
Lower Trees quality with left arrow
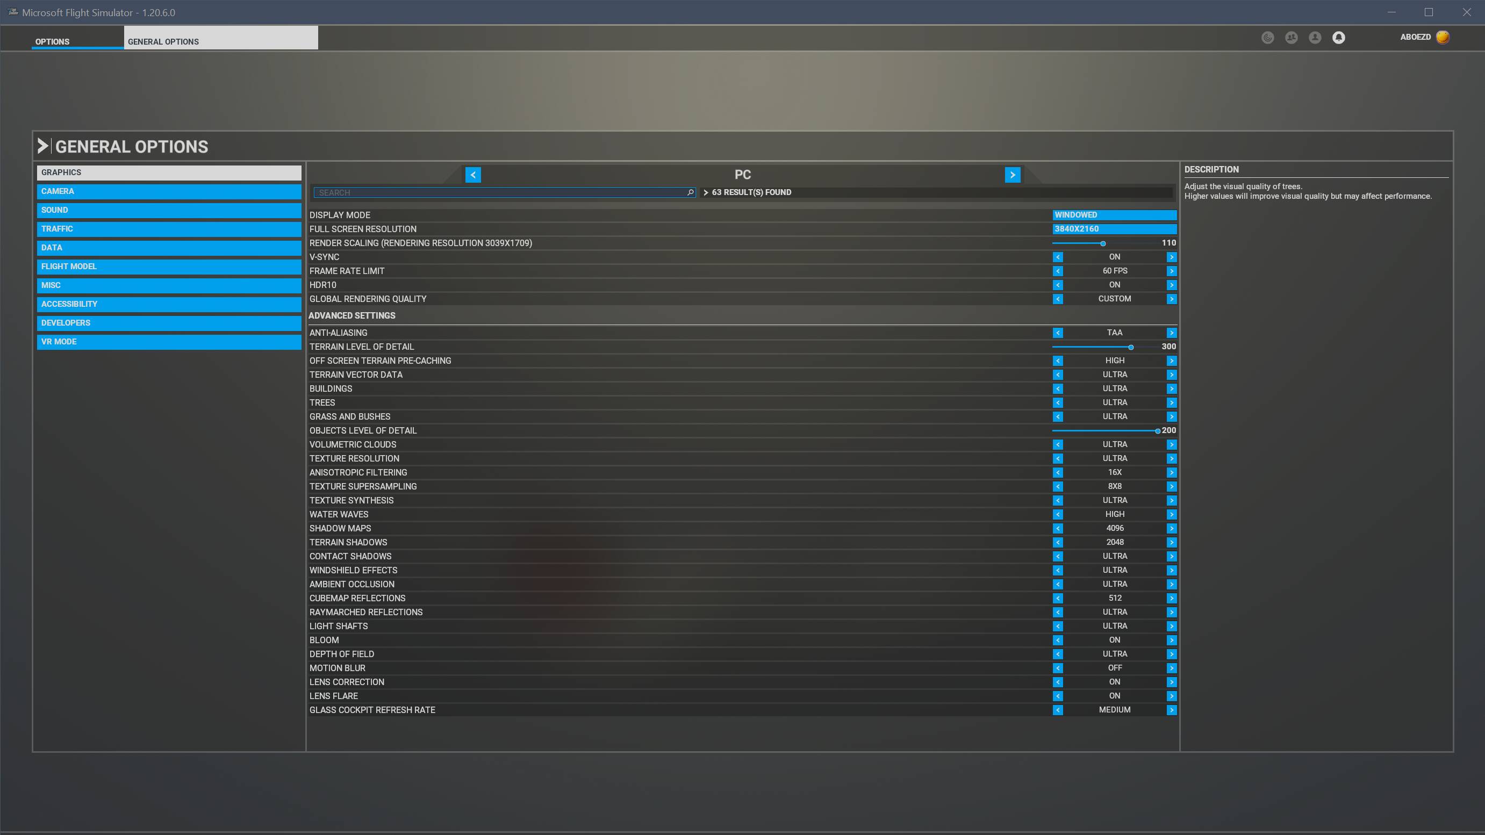[1058, 403]
